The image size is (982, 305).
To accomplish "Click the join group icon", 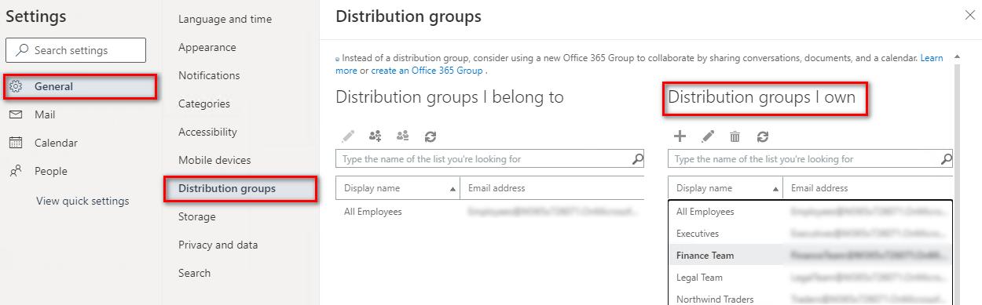I will pos(376,136).
